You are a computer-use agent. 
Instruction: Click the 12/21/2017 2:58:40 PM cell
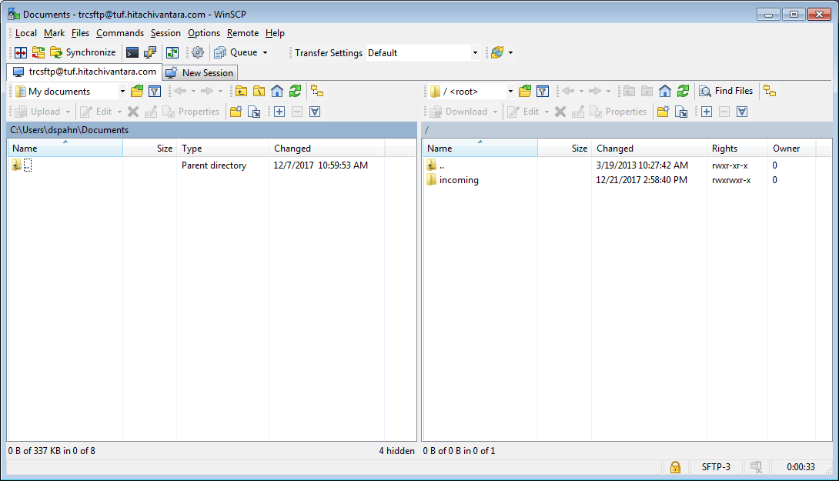tap(641, 180)
